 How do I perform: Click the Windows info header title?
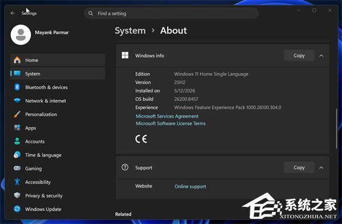click(149, 56)
